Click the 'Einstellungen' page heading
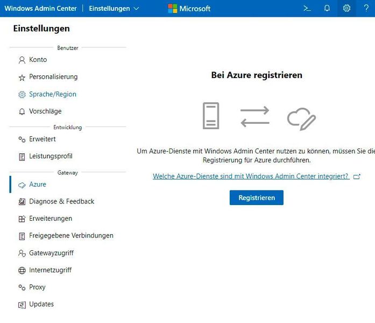 [41, 29]
